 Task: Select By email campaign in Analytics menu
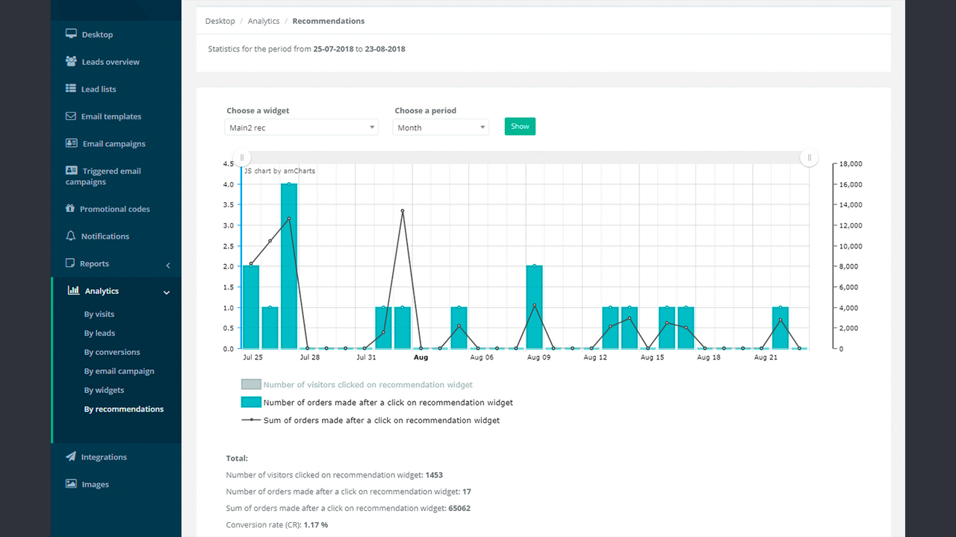pos(119,371)
